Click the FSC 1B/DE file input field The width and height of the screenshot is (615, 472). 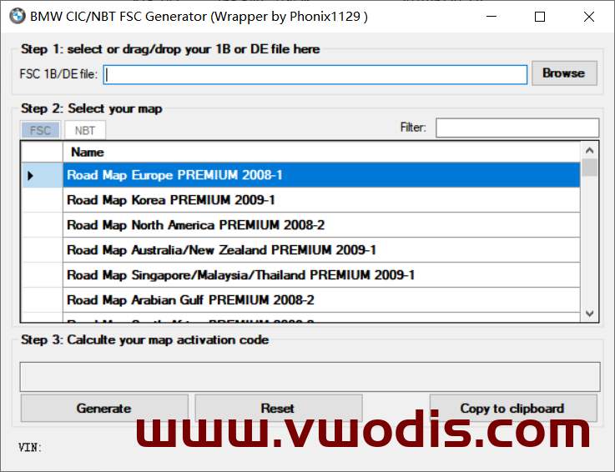click(315, 74)
